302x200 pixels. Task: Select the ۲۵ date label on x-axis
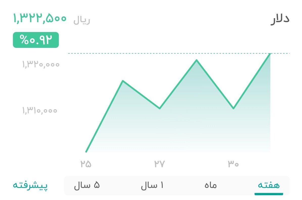pos(86,164)
